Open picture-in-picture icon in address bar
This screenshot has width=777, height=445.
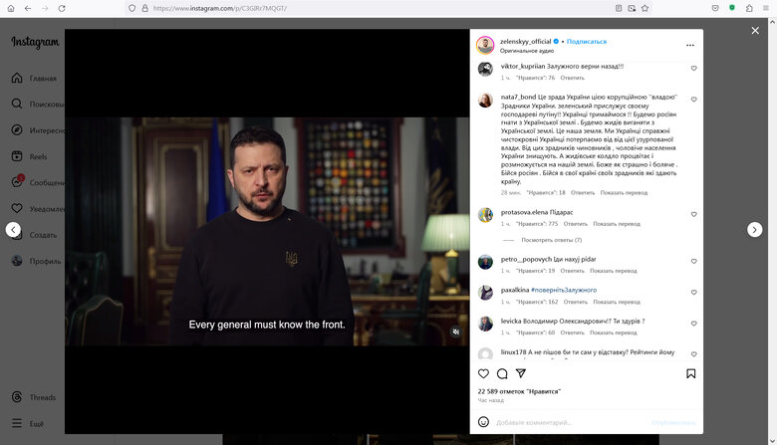[632, 8]
